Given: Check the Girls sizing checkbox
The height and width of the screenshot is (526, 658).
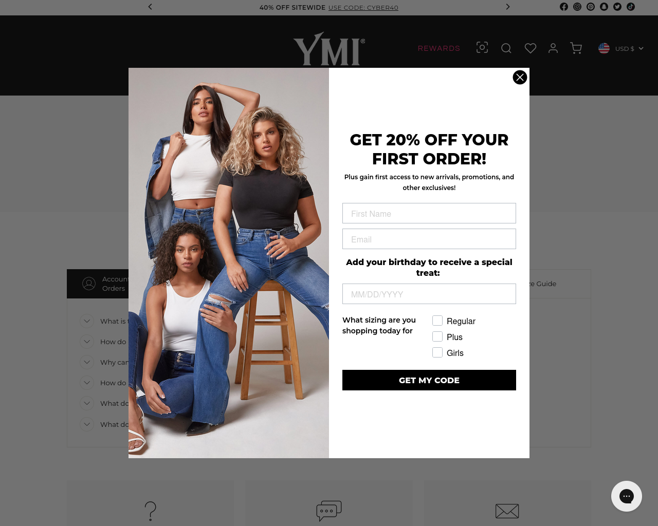Looking at the screenshot, I should click(437, 352).
